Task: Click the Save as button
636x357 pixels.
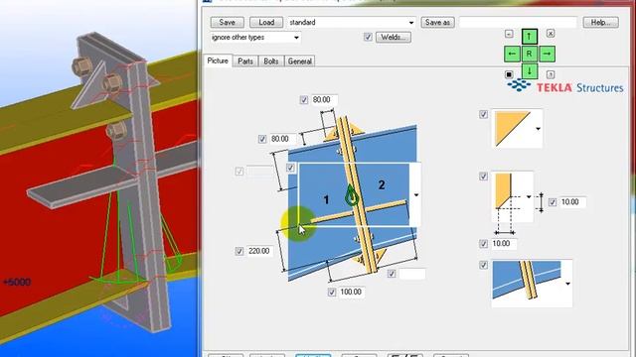Action: (x=438, y=23)
